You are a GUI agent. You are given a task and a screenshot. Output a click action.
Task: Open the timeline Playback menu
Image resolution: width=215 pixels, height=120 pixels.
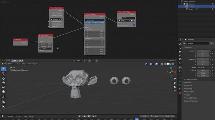10,116
